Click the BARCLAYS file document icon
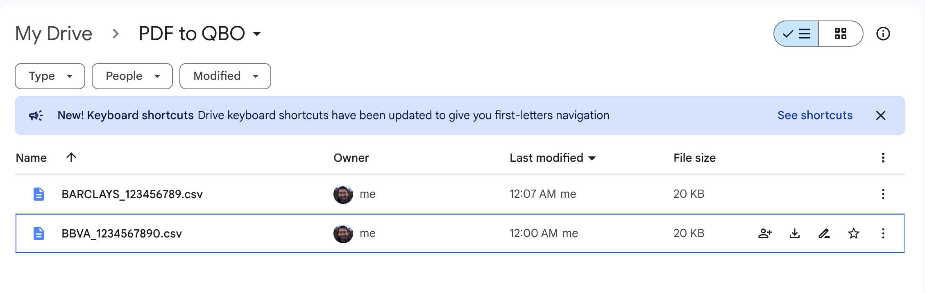This screenshot has width=925, height=294. click(x=39, y=194)
